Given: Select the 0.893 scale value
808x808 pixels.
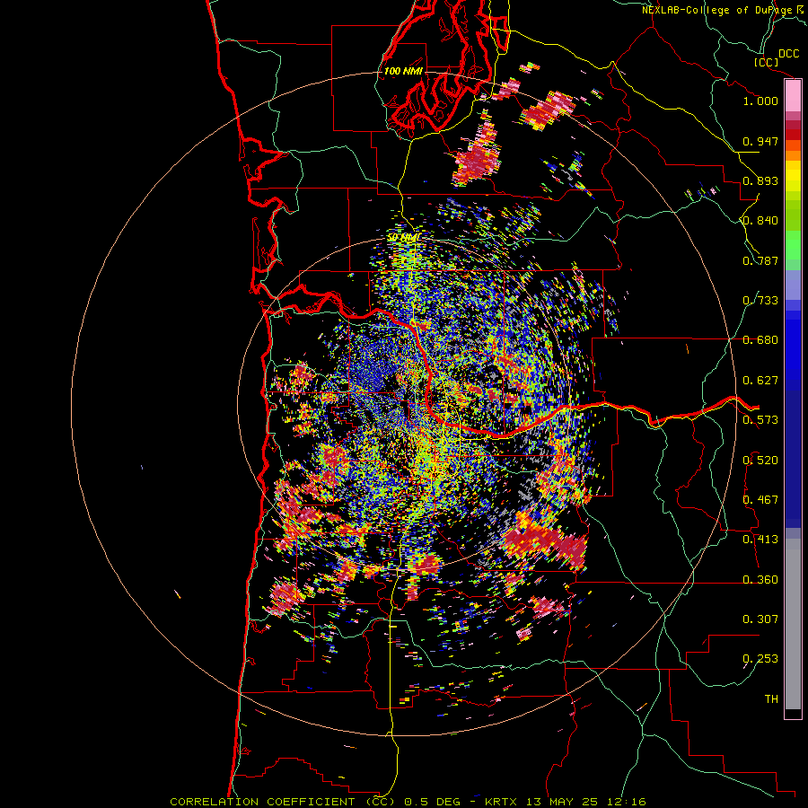Looking at the screenshot, I should pos(760,180).
